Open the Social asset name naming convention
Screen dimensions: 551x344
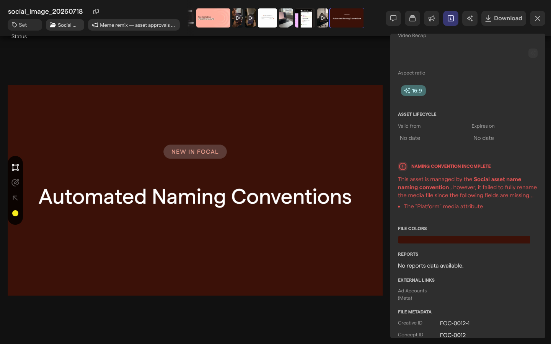pyautogui.click(x=460, y=183)
